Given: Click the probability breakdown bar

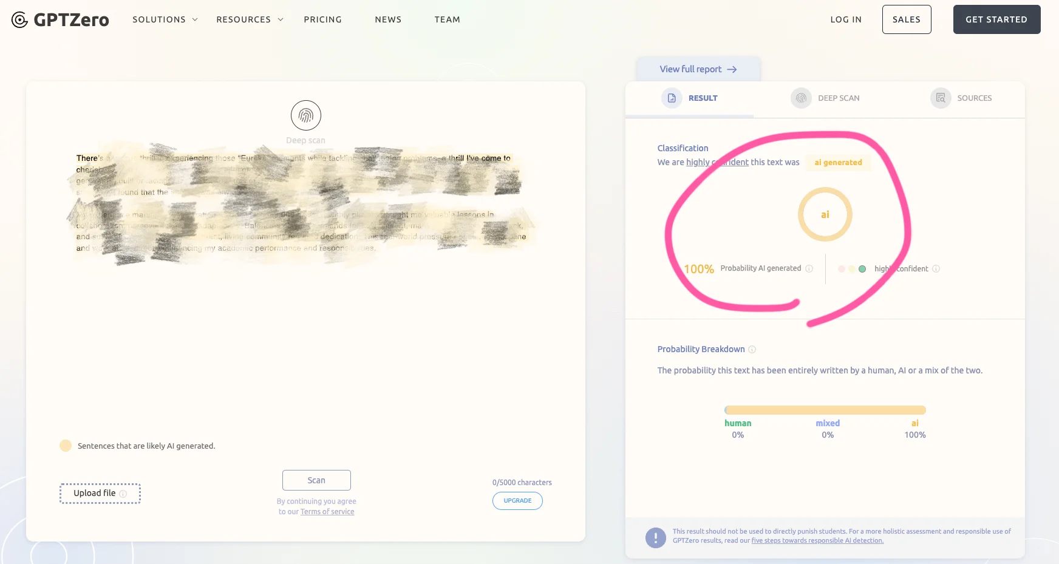Looking at the screenshot, I should tap(825, 410).
